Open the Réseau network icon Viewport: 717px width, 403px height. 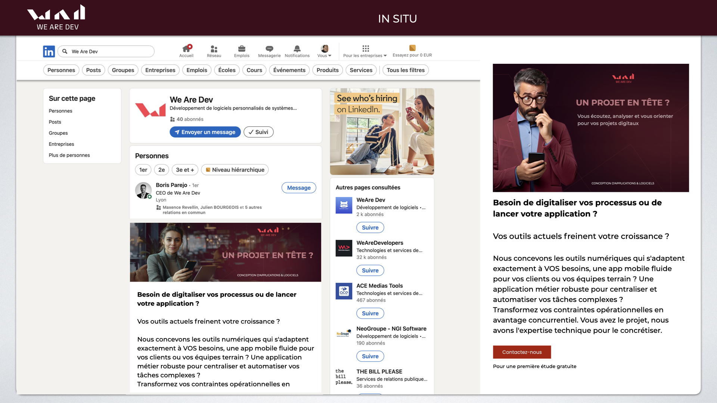click(x=214, y=49)
